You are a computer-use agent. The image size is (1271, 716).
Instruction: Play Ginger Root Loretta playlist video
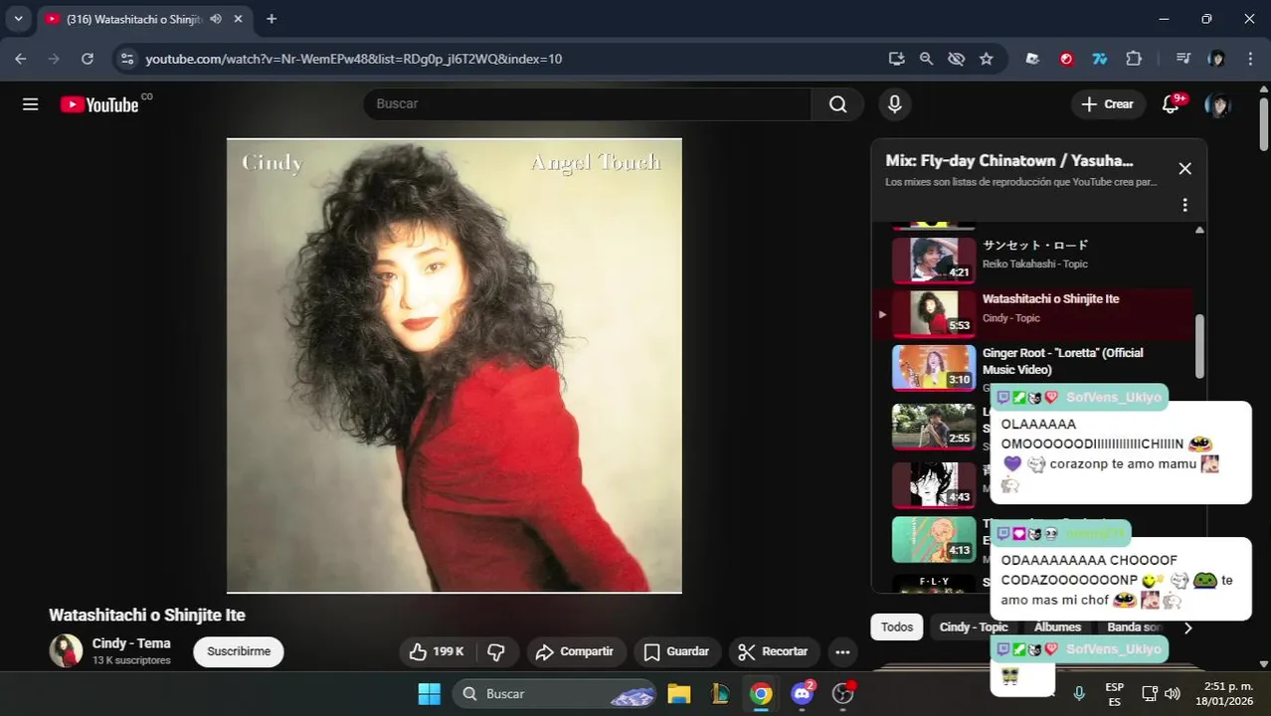[x=1034, y=368]
